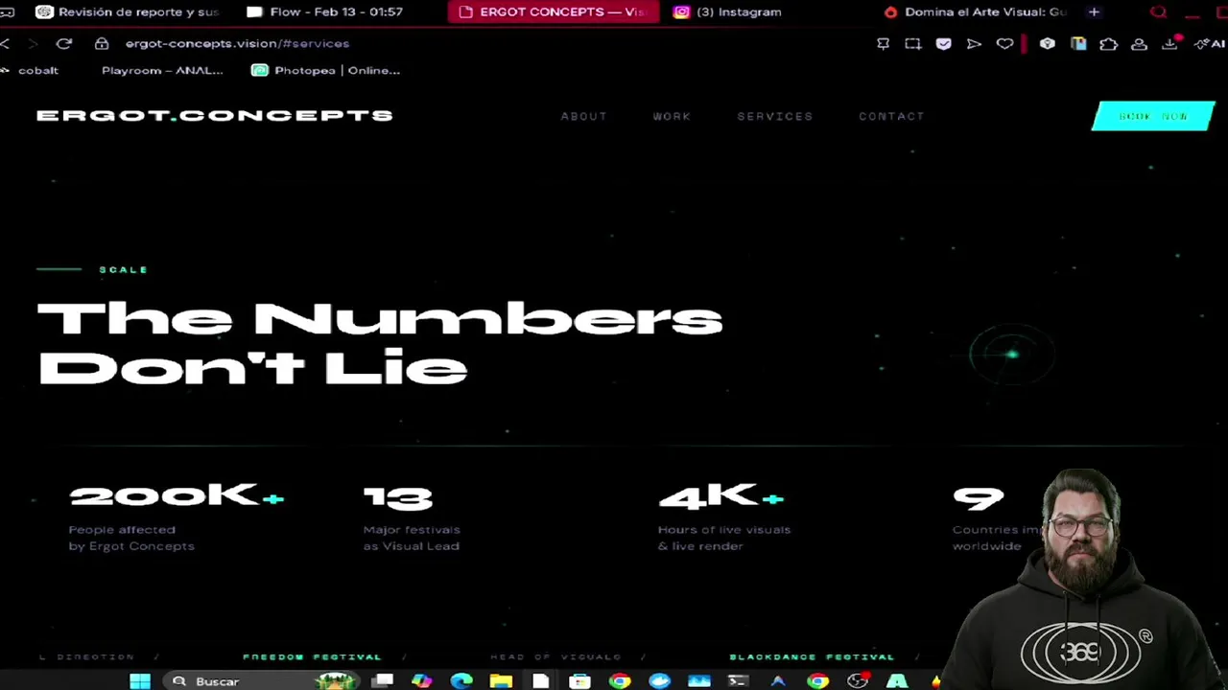The image size is (1228, 690).
Task: Navigate to SERVICES in site menu
Action: pyautogui.click(x=775, y=116)
